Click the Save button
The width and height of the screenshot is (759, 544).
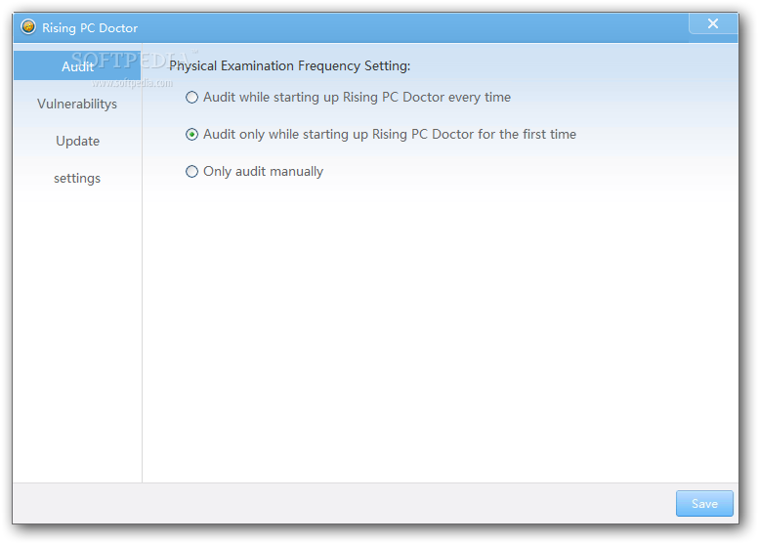click(704, 503)
